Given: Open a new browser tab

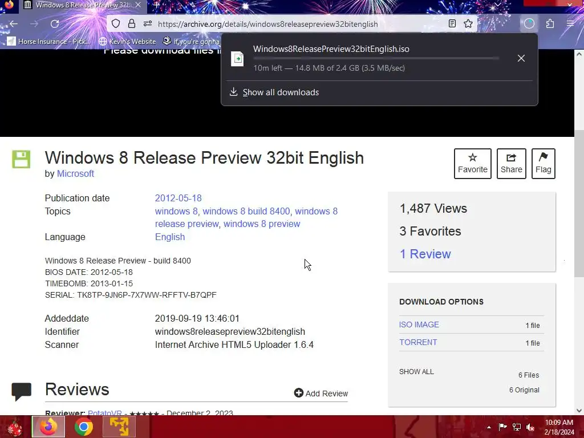Looking at the screenshot, I should (157, 5).
